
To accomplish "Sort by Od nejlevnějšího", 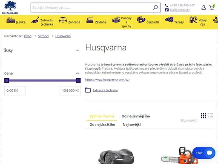I will [x=136, y=116].
